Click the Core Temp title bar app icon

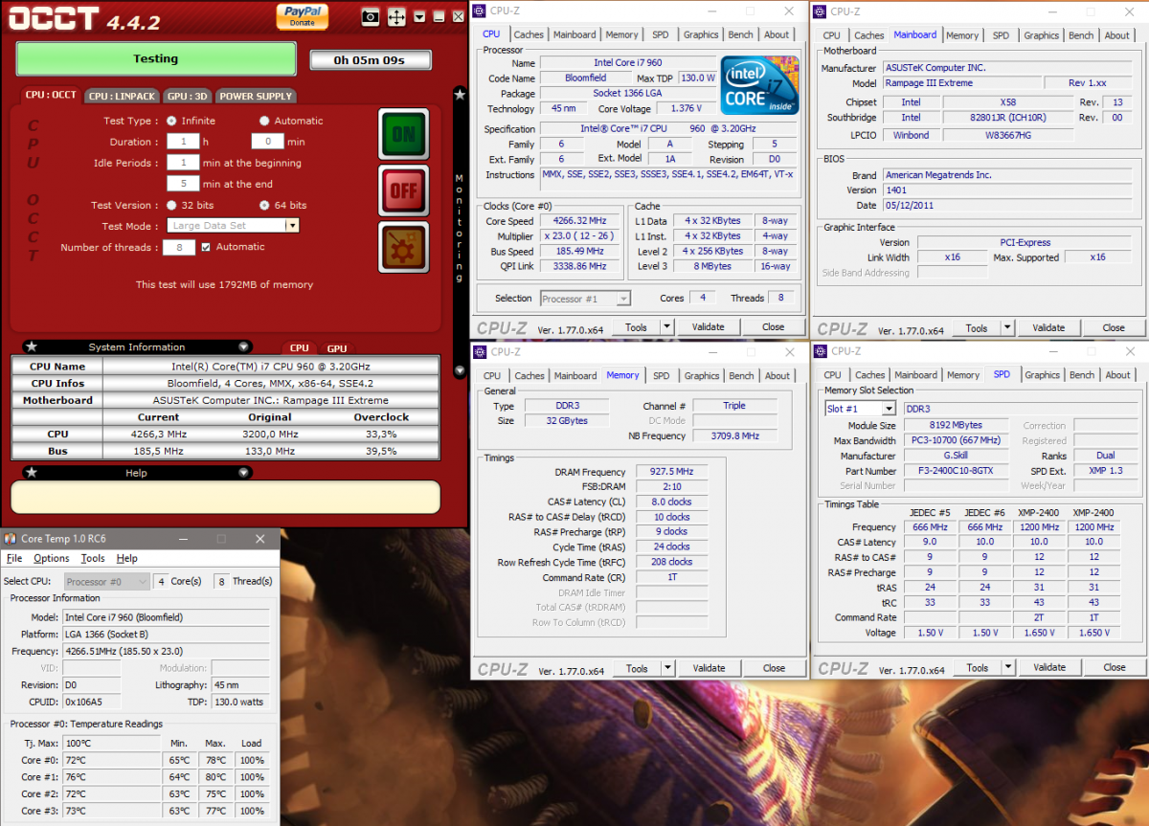point(10,539)
